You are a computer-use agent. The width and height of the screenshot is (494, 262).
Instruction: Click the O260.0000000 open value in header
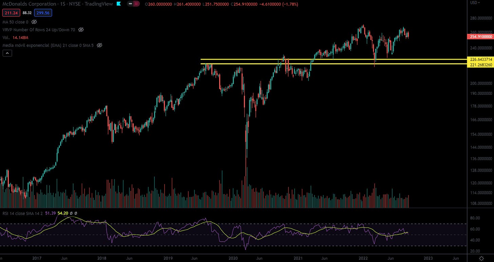tap(158, 4)
